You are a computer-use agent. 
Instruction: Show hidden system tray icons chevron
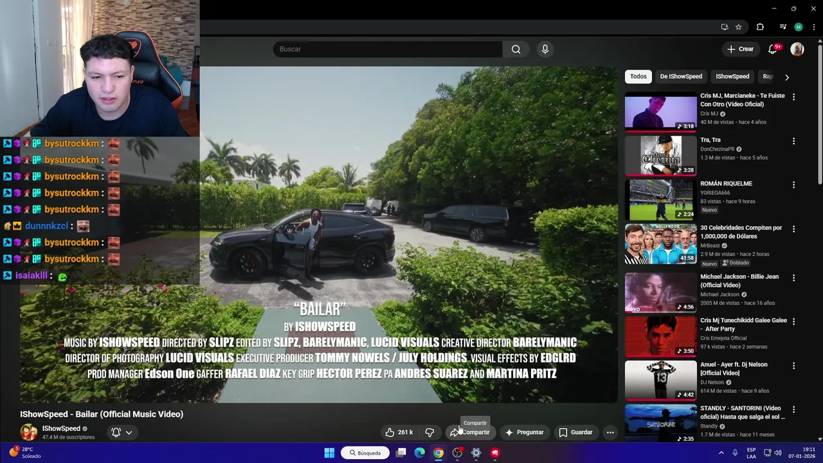(721, 453)
